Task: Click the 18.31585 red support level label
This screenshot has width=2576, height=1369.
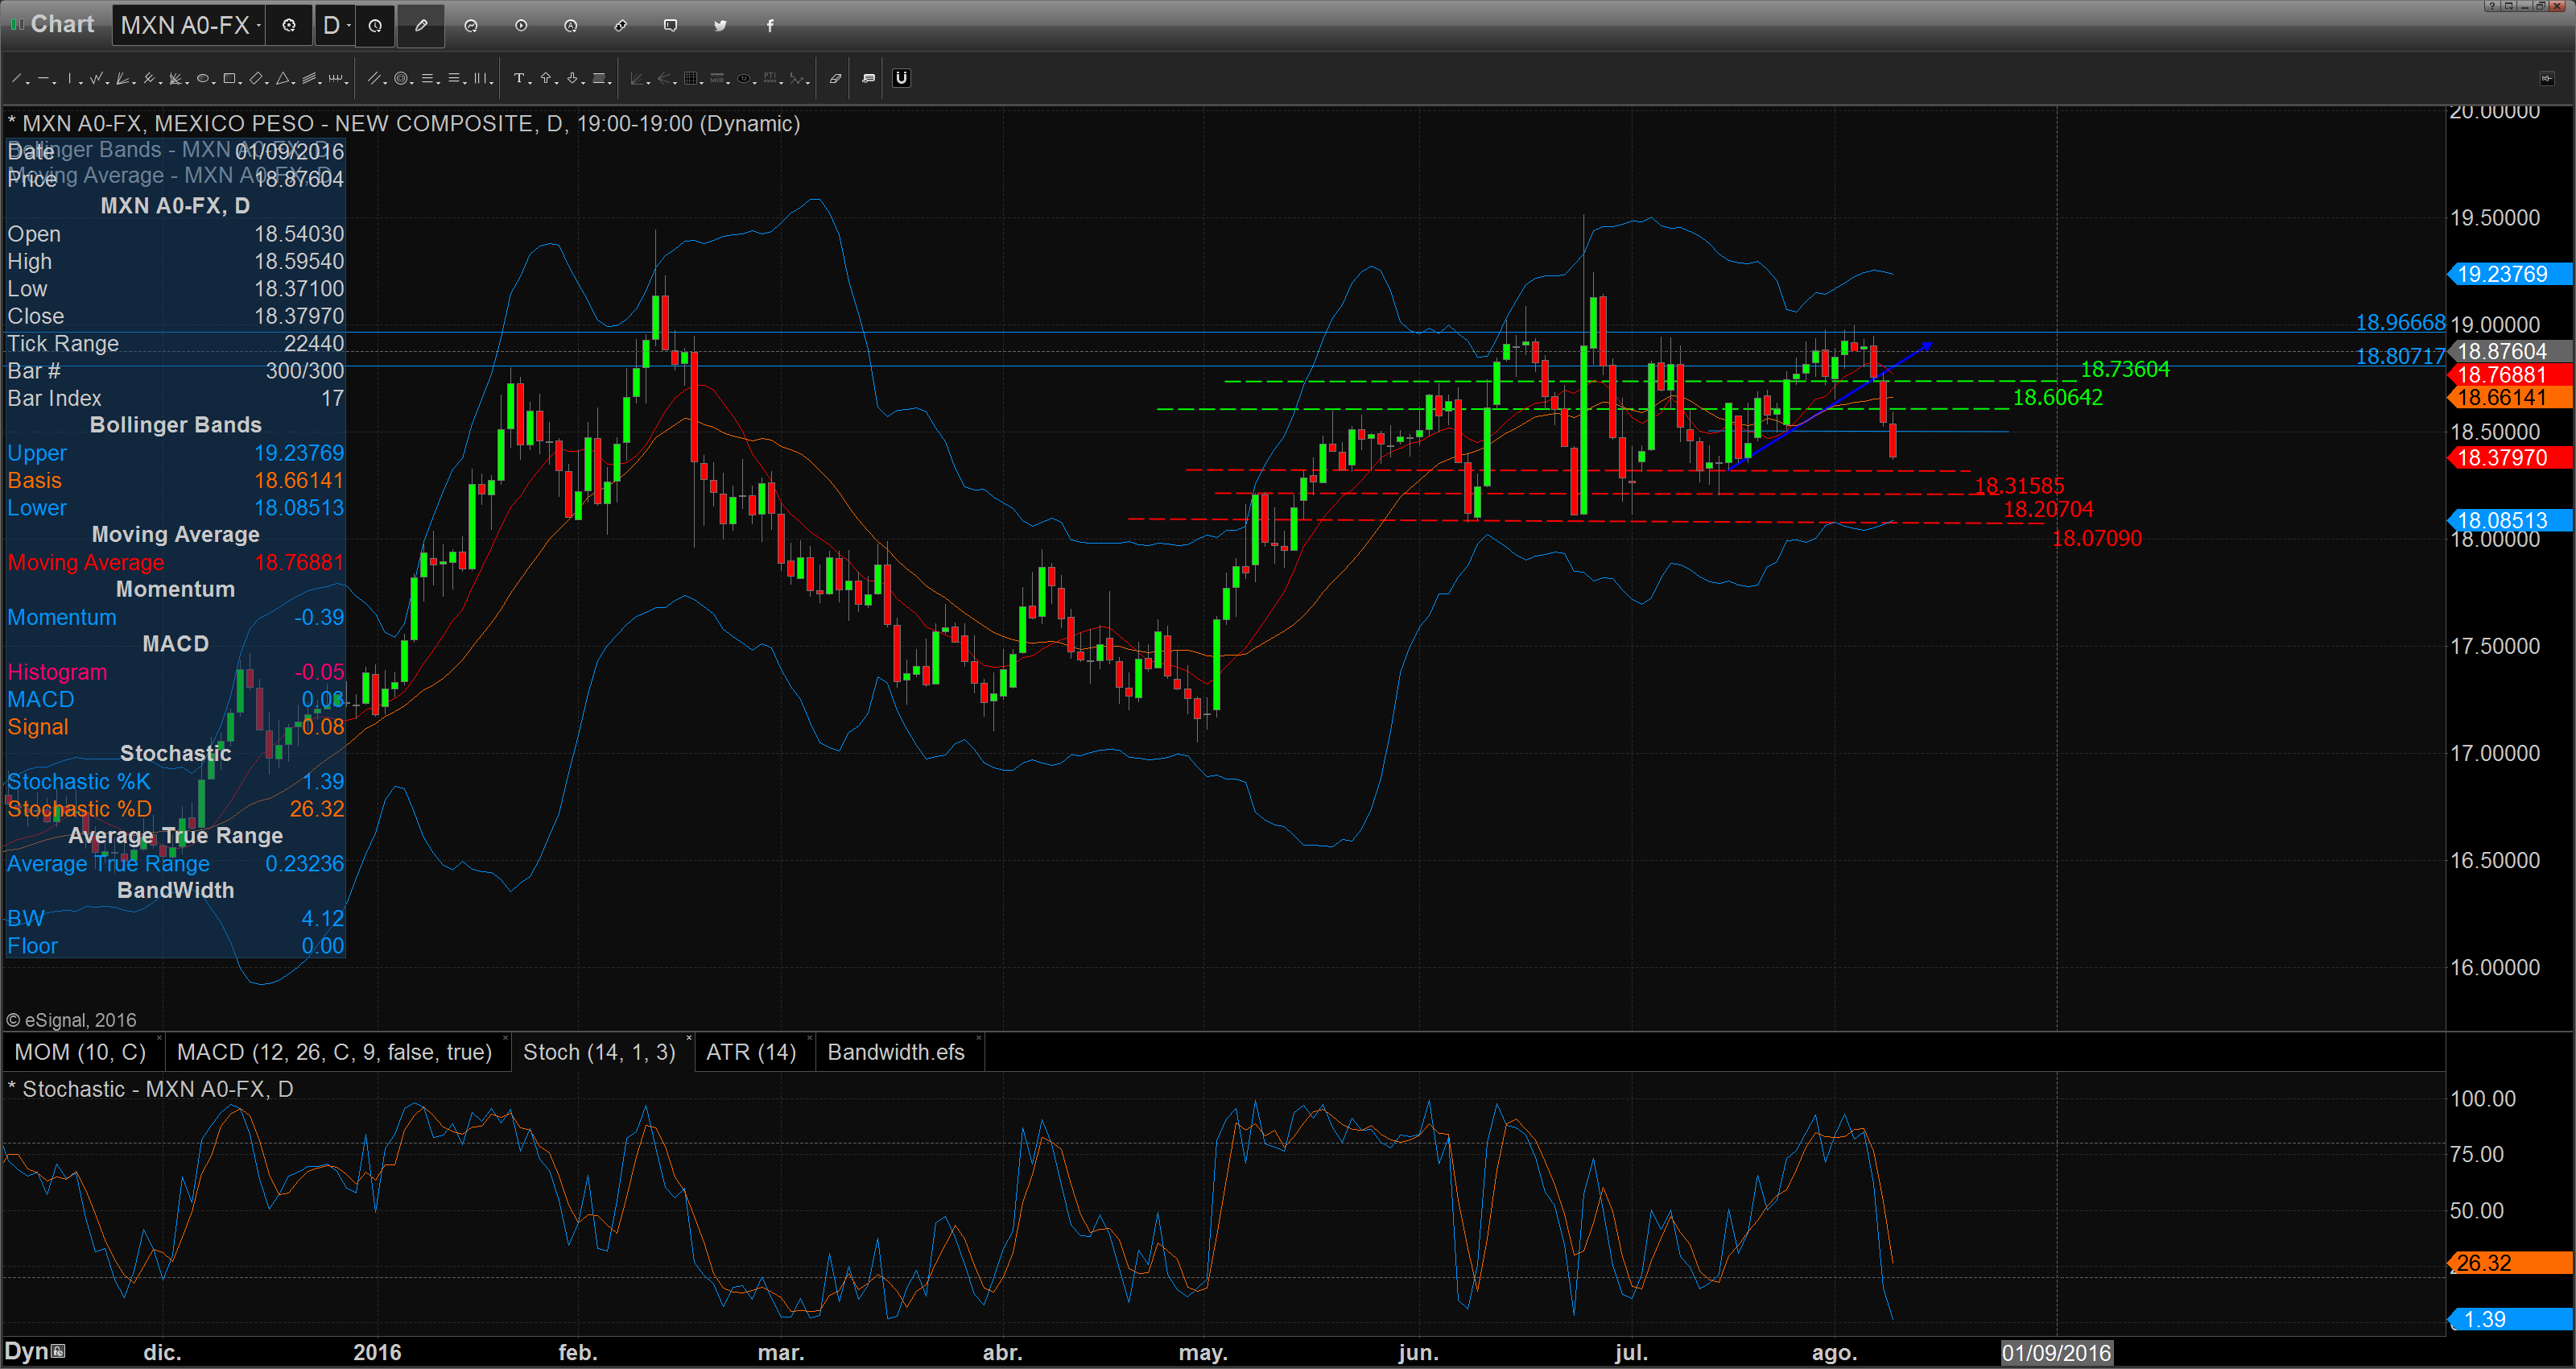Action: tap(2019, 486)
